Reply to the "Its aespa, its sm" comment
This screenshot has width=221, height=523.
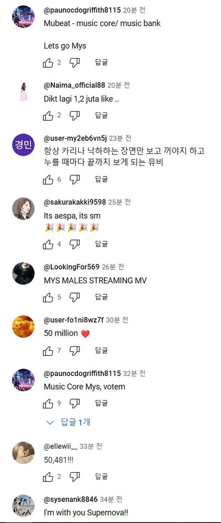(x=101, y=244)
